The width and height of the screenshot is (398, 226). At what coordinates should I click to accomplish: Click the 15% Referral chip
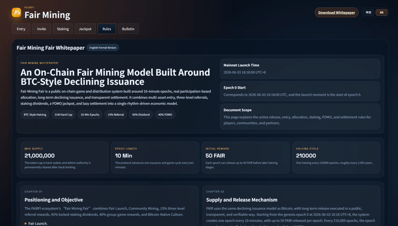[116, 114]
